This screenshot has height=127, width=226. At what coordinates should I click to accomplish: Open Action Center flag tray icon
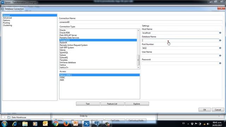tap(196, 124)
